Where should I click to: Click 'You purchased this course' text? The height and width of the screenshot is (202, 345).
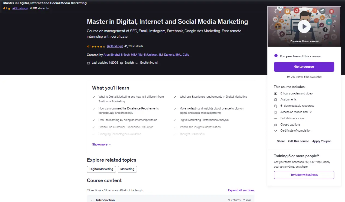[300, 56]
